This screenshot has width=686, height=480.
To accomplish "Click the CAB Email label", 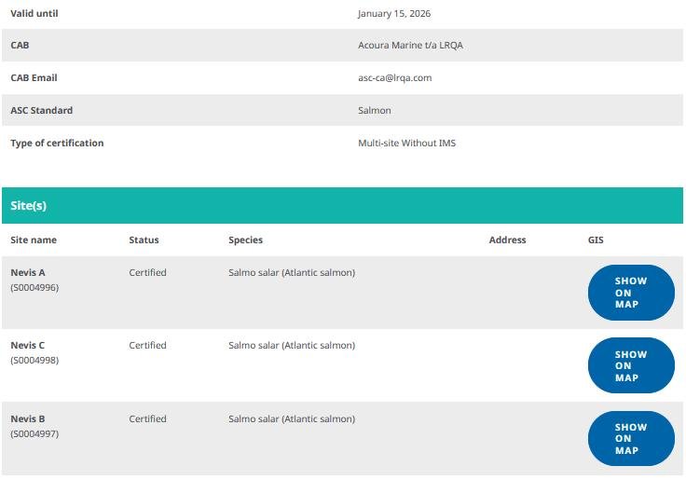I will (x=34, y=78).
